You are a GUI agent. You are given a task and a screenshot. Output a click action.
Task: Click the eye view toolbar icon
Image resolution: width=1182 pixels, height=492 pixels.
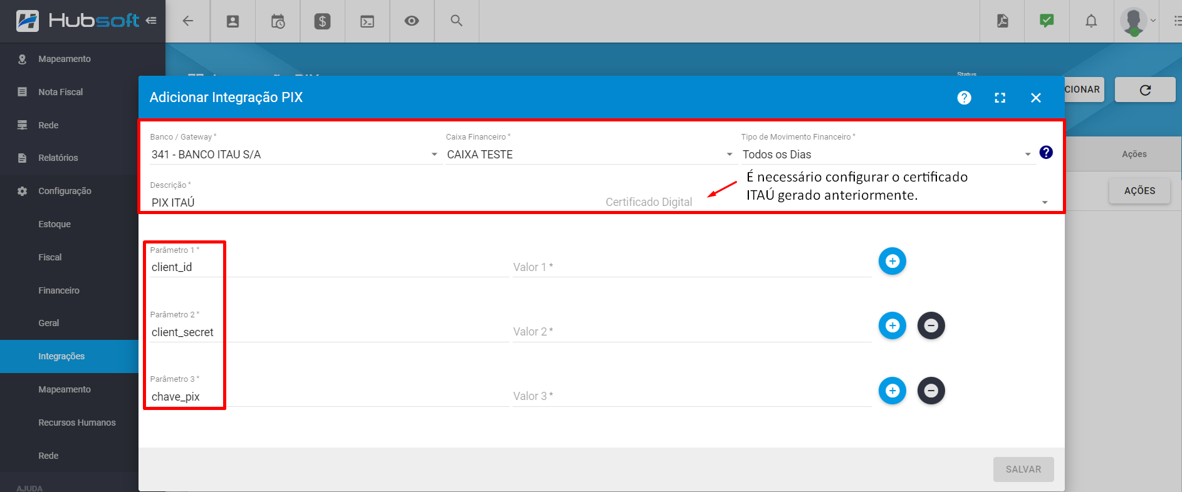412,21
